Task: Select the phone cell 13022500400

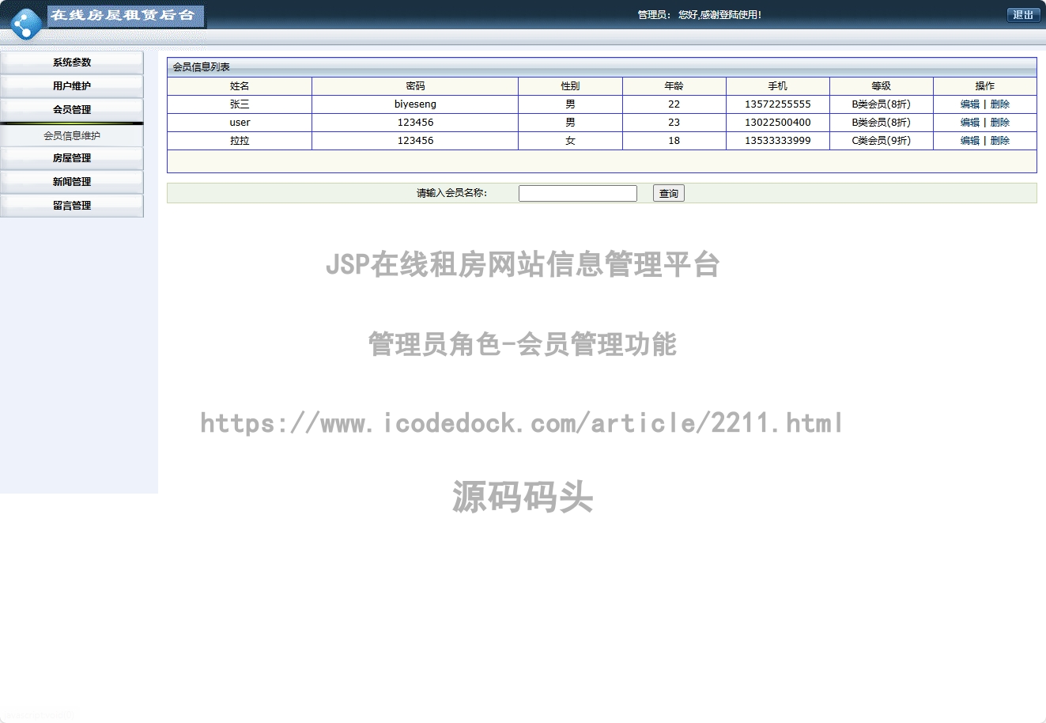Action: click(x=778, y=123)
